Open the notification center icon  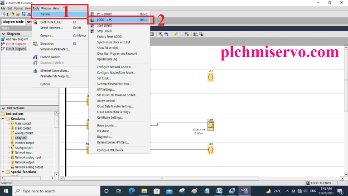pyautogui.click(x=340, y=191)
